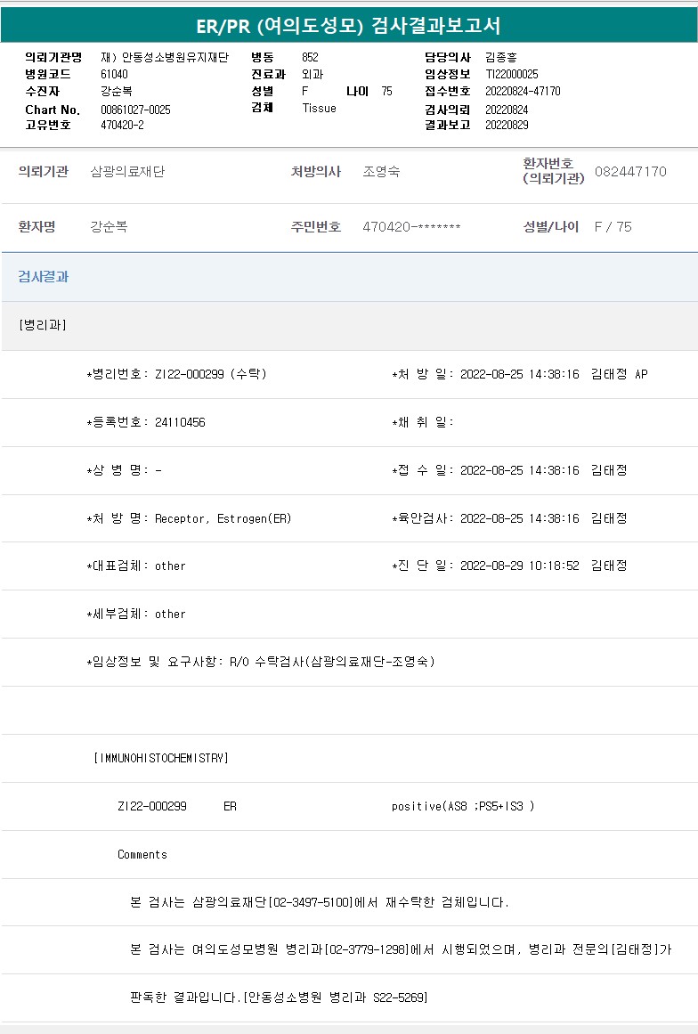
Task: Open the 검사결과 section header
Action: (44, 277)
